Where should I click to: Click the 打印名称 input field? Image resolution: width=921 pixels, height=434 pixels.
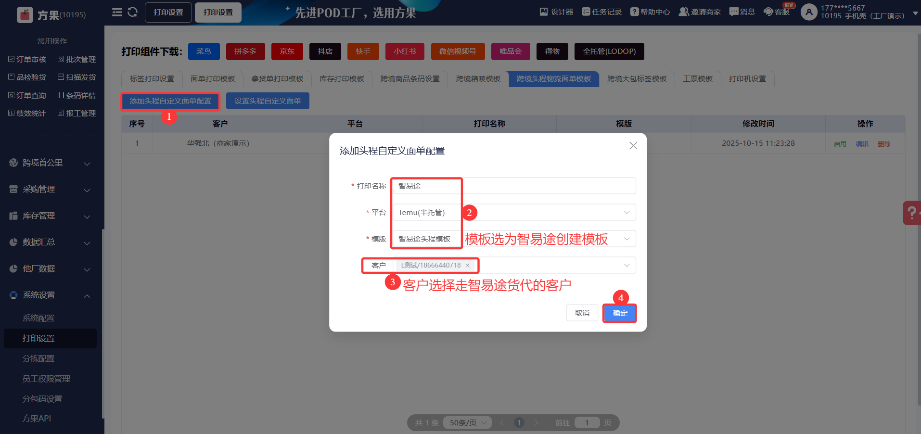514,186
